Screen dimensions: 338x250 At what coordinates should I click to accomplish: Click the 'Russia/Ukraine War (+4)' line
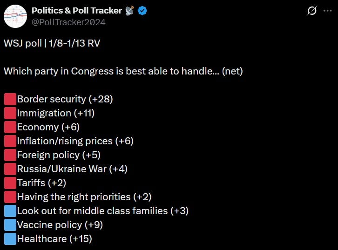pyautogui.click(x=72, y=169)
